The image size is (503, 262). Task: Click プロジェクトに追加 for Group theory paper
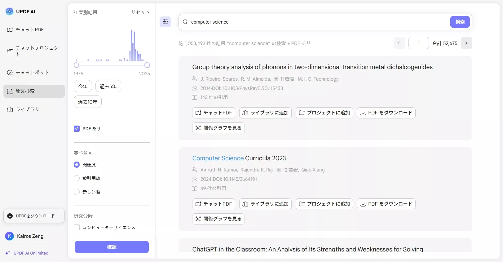click(x=324, y=113)
